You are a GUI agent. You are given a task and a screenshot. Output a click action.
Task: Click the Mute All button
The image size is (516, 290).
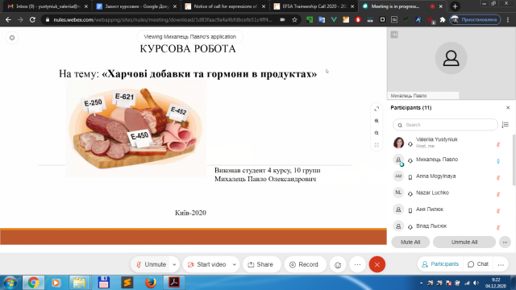[x=410, y=242]
